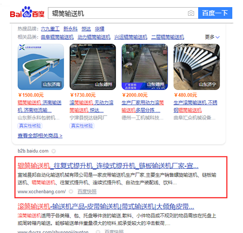Open the ¥2000.00 product title link
Image resolution: width=243 pixels, height=233 pixels.
point(143,106)
